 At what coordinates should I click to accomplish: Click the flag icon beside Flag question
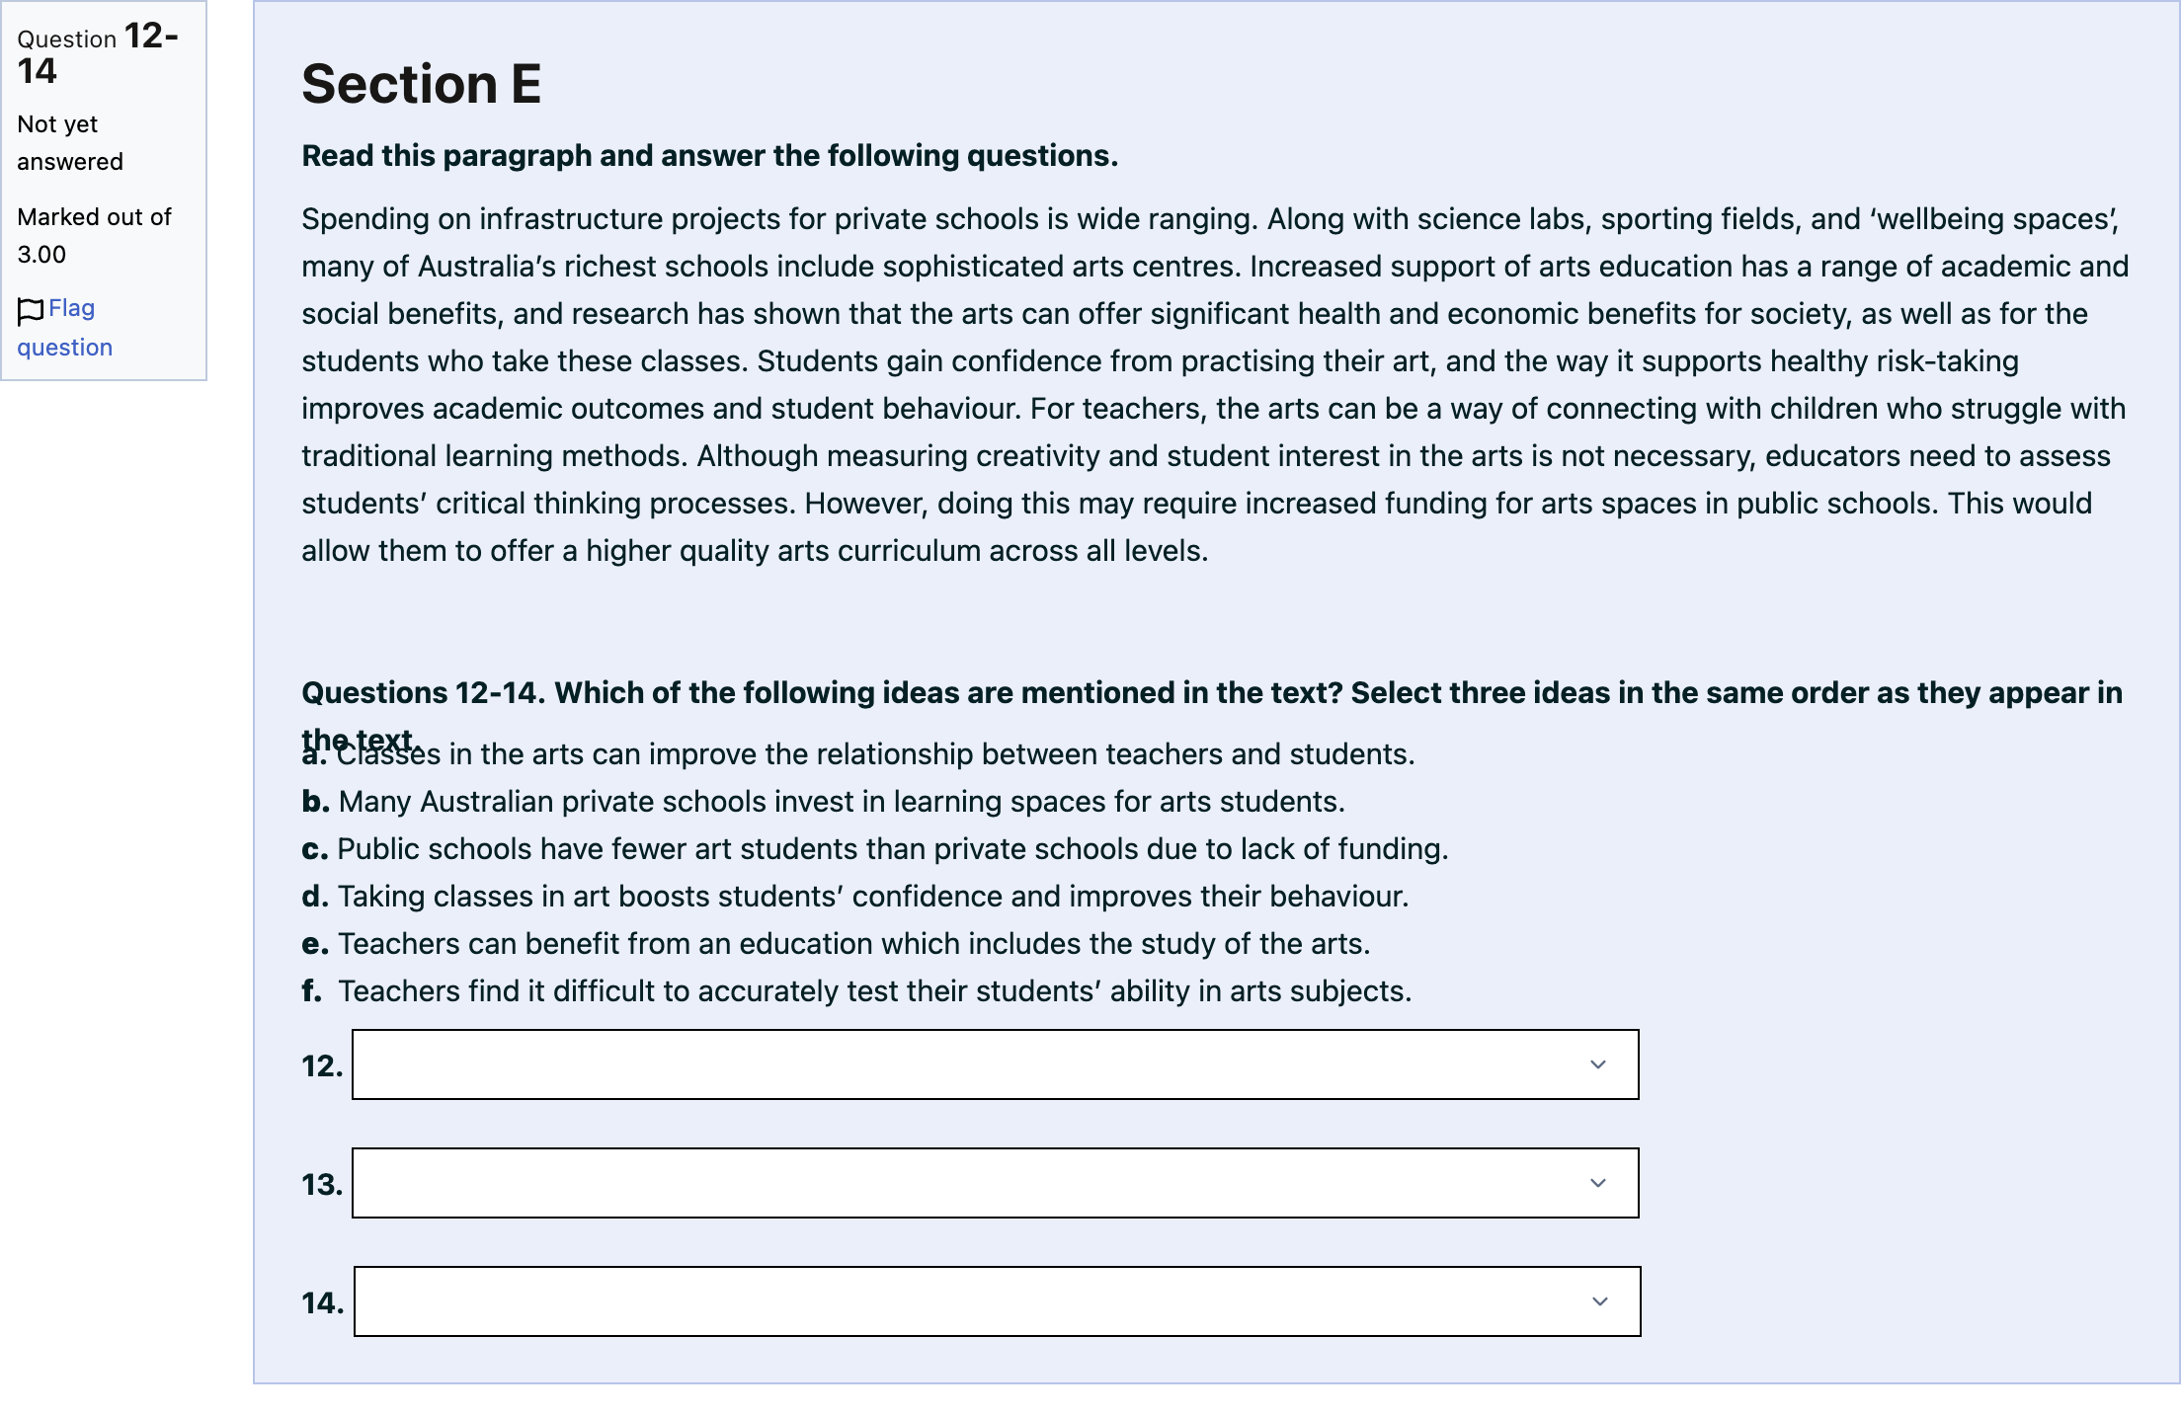[31, 311]
